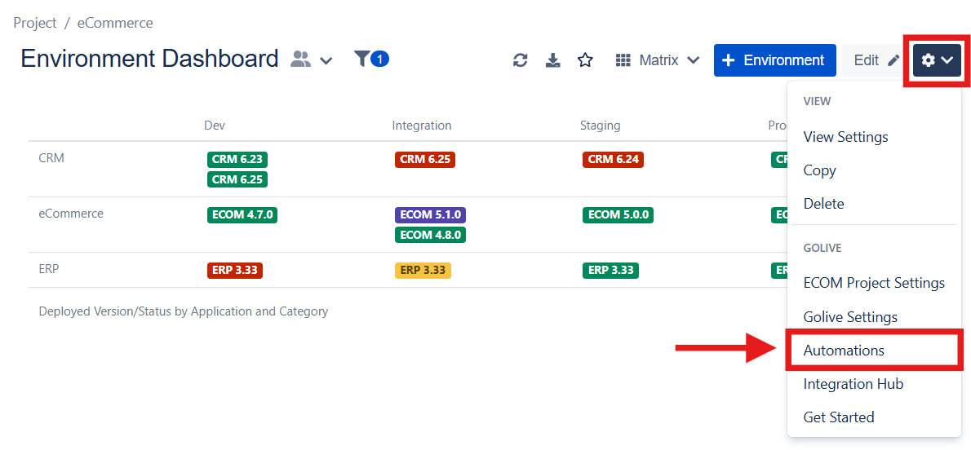Click purple ECOM 5.1.0 badge
Viewport: 971px width, 450px height.
[430, 214]
